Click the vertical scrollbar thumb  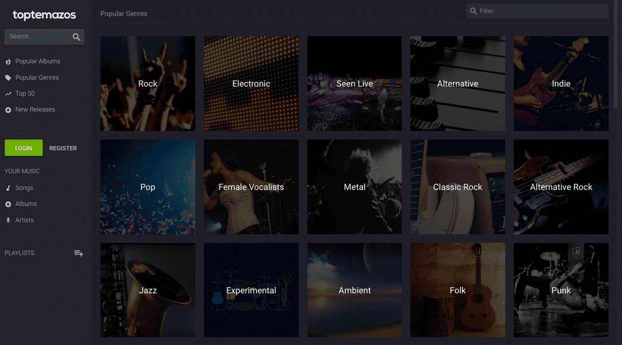pyautogui.click(x=616, y=55)
